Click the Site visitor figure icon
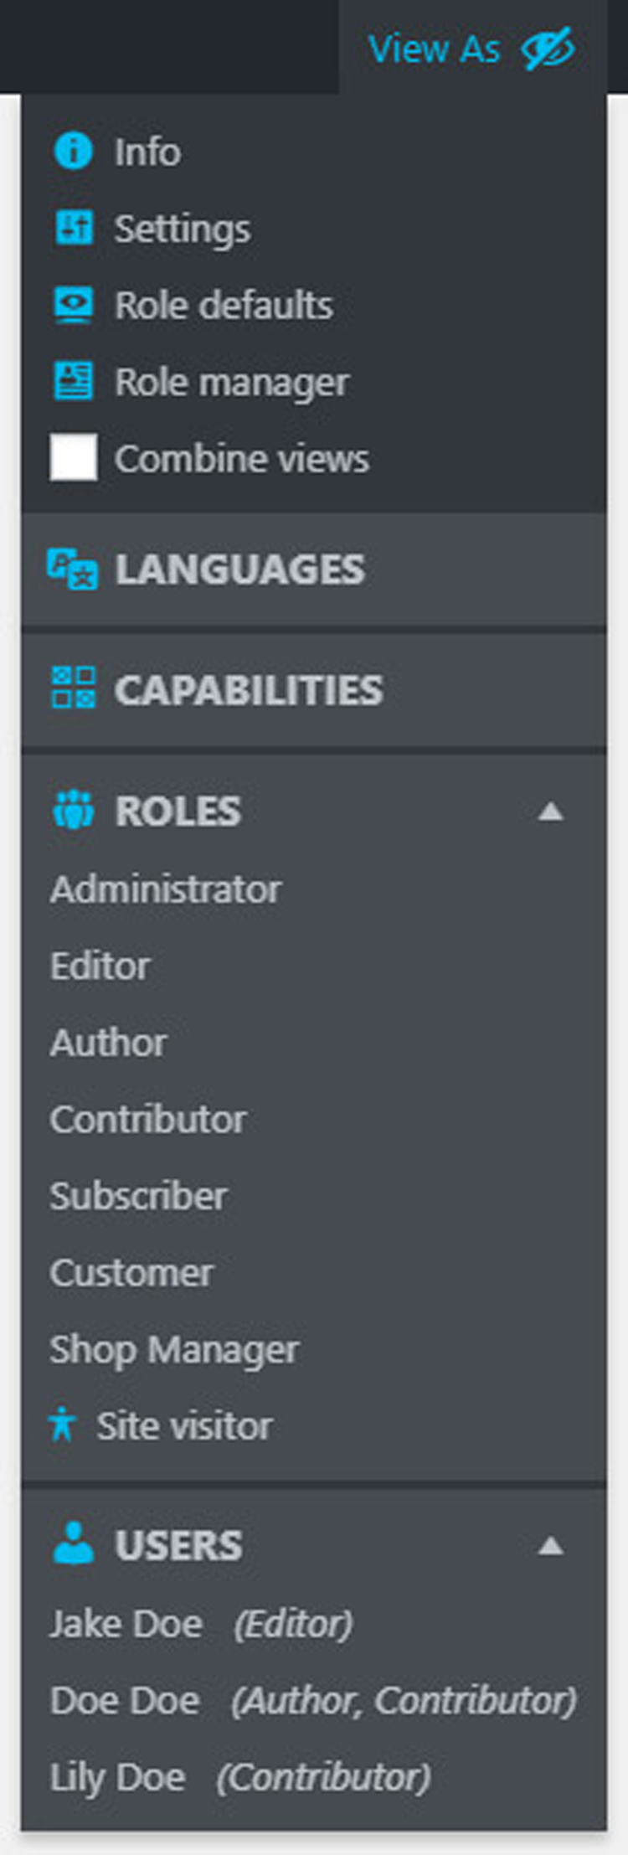Image resolution: width=628 pixels, height=1855 pixels. [62, 1425]
